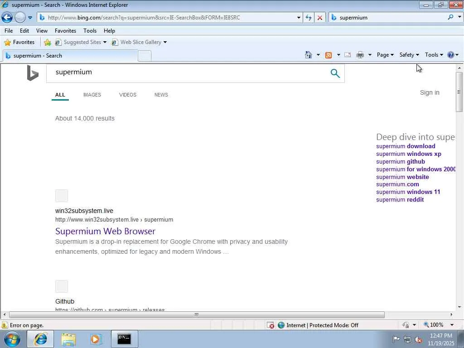Expand the Home button dropdown arrow
This screenshot has width=464, height=348.
[x=318, y=55]
